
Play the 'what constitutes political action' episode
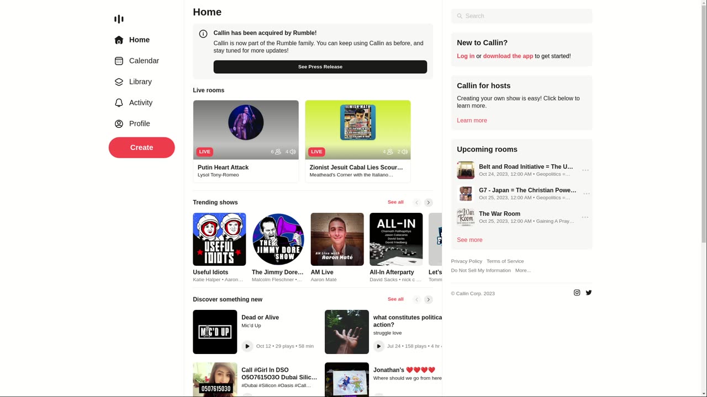pyautogui.click(x=378, y=346)
